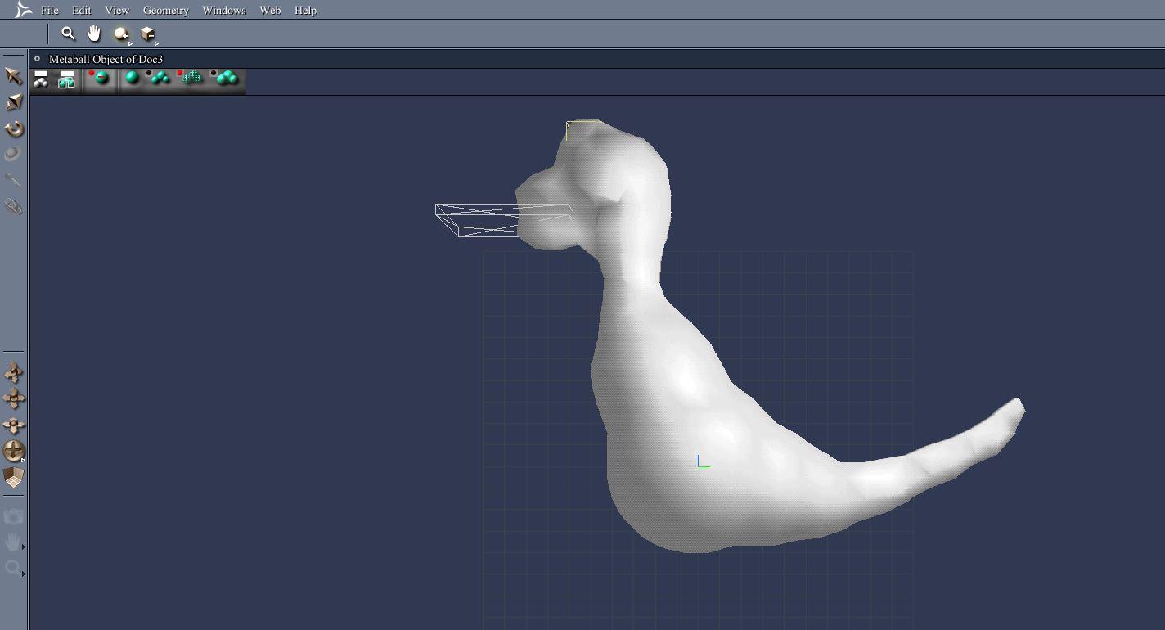This screenshot has width=1165, height=630.
Task: Select the magnifier zoom tool in top toolbar
Action: [69, 34]
